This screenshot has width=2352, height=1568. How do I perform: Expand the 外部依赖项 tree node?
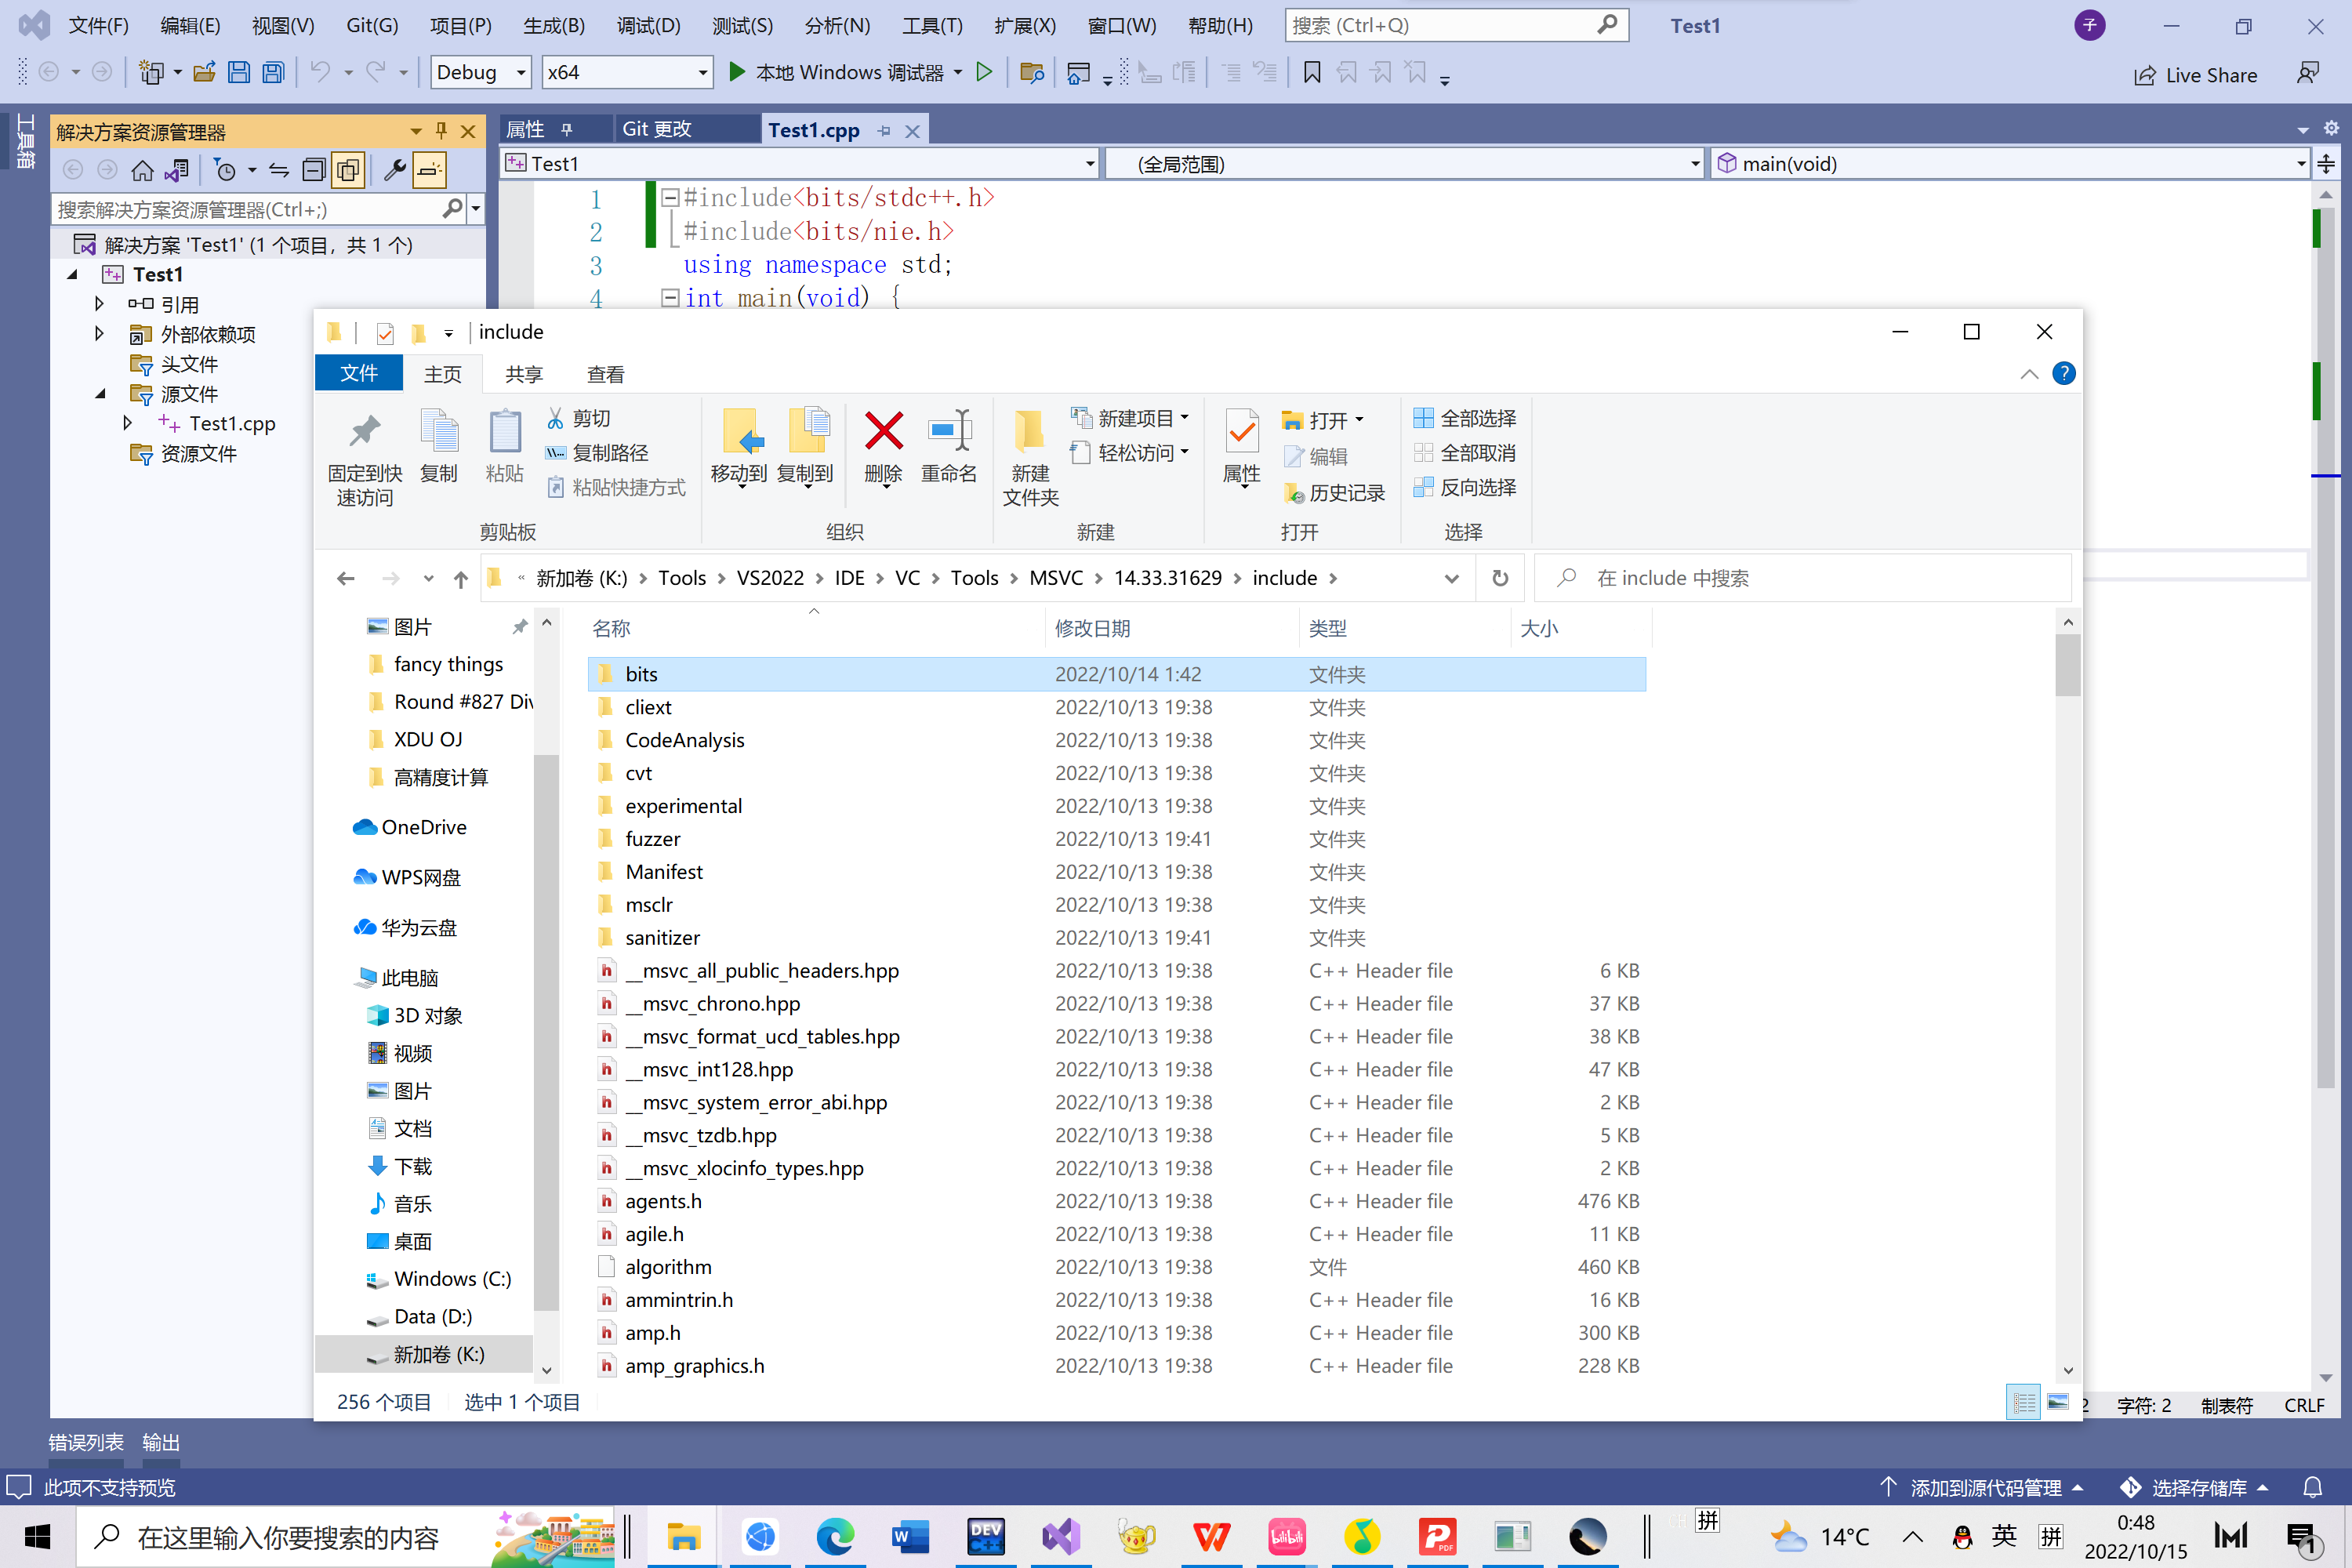pos(99,334)
